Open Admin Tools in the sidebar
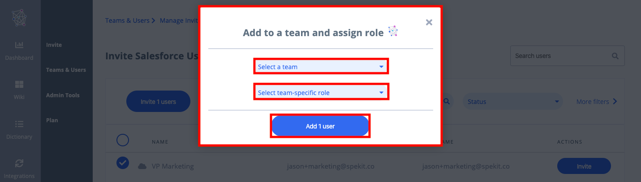 (63, 95)
